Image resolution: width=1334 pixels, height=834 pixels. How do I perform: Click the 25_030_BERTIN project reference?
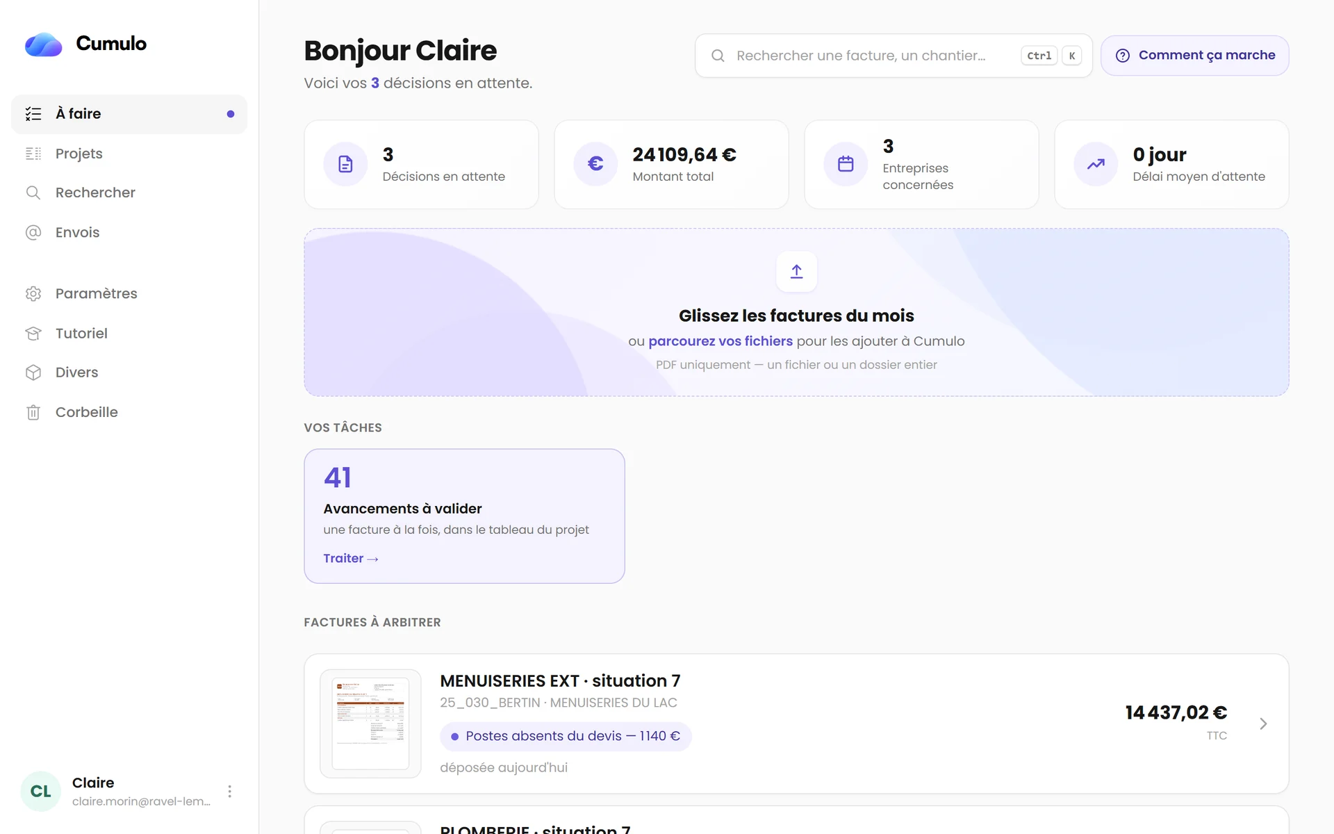click(x=490, y=703)
